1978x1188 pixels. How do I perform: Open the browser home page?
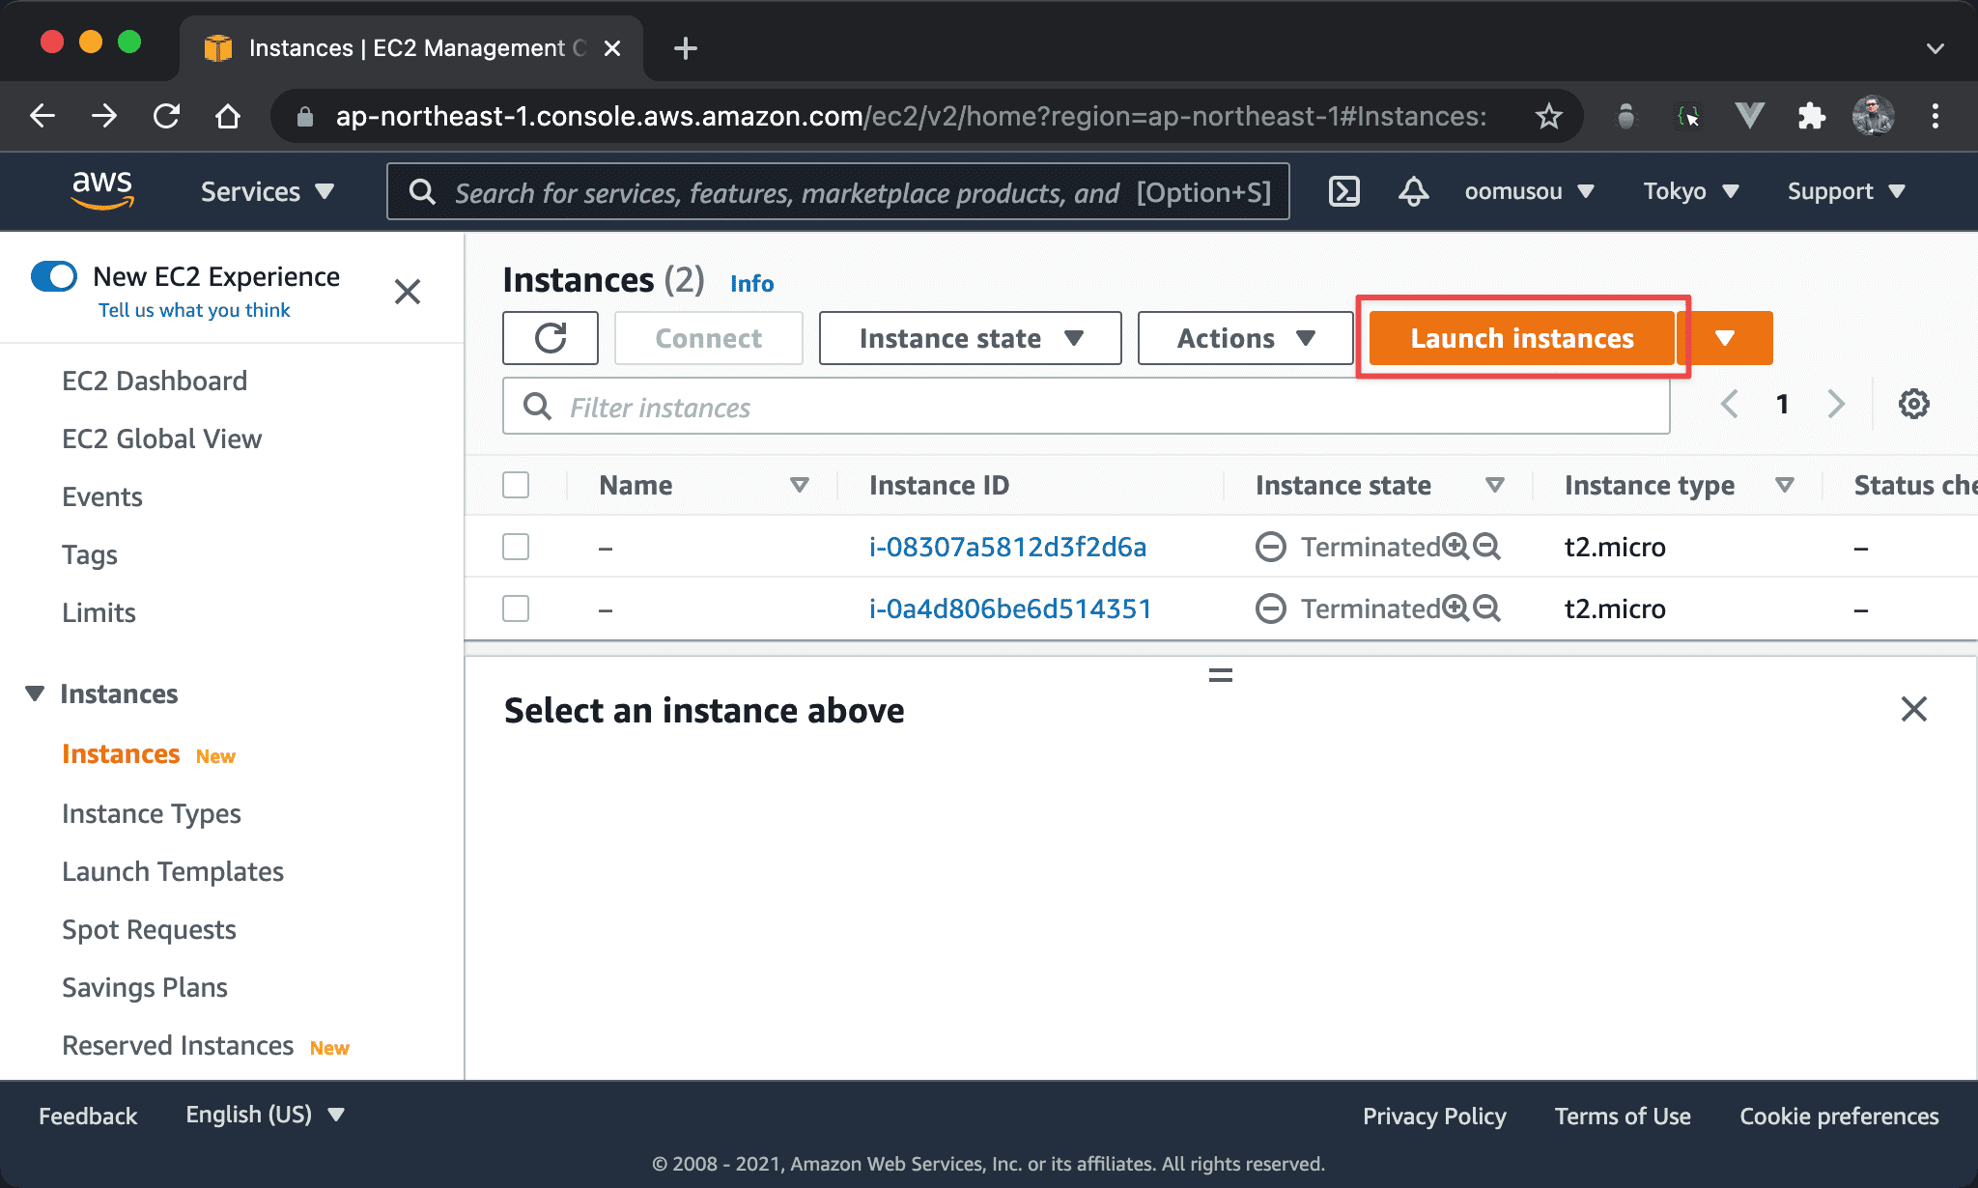[228, 117]
